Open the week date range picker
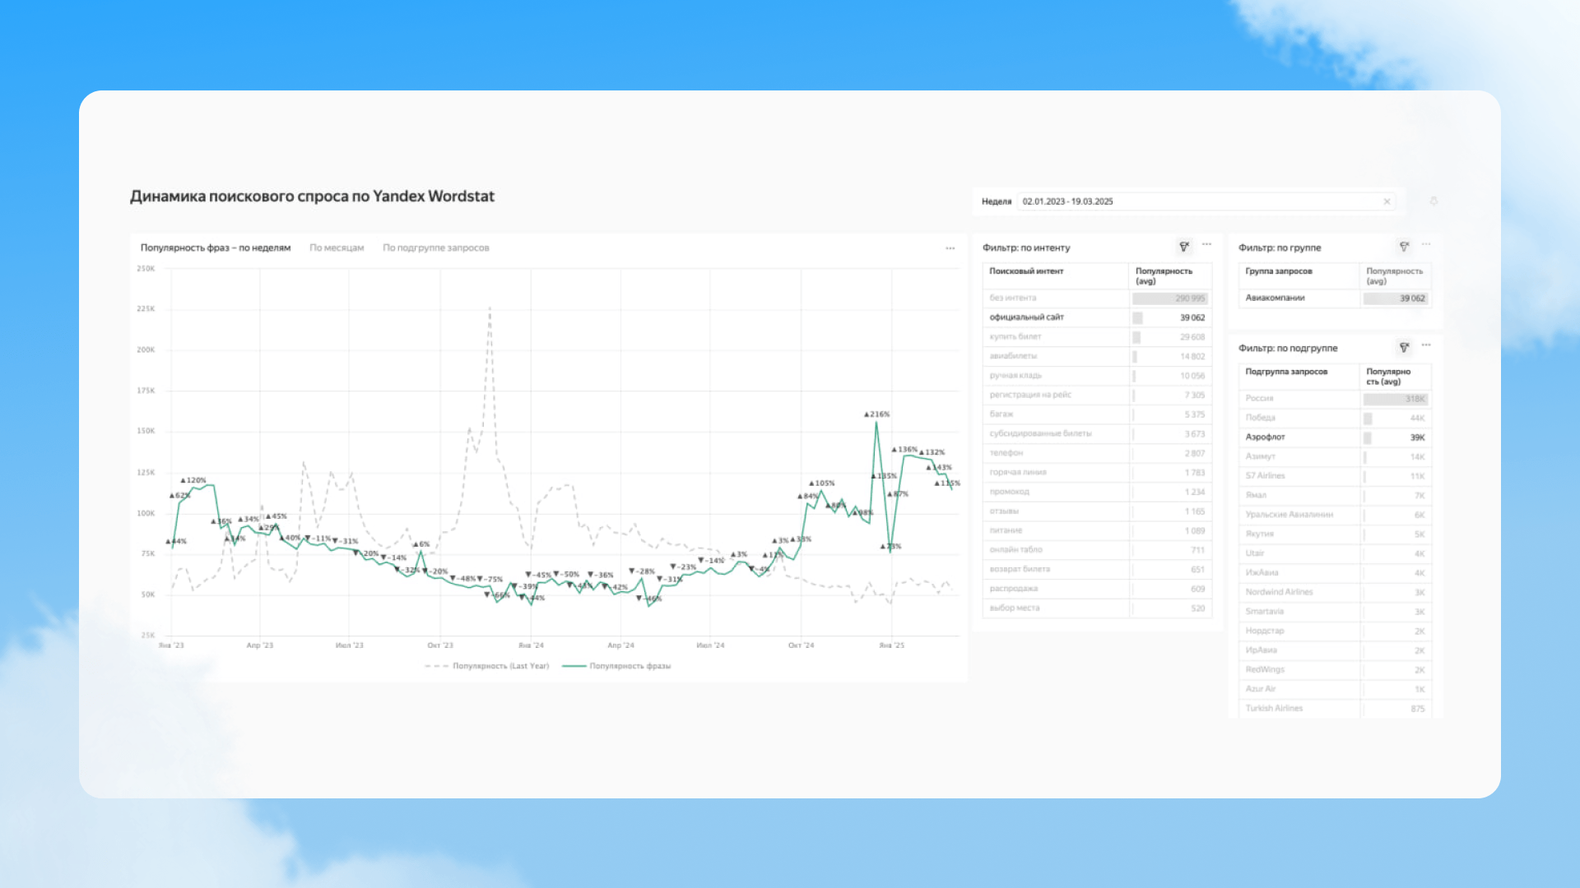Viewport: 1580px width, 888px height. [1193, 201]
